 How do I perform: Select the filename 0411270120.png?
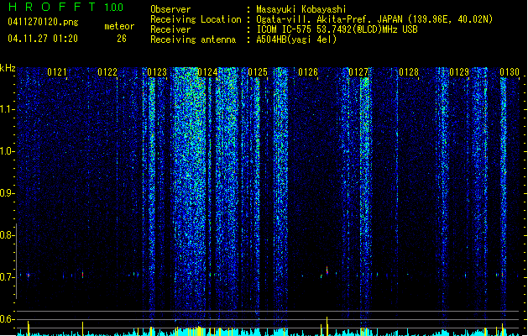[x=43, y=22]
